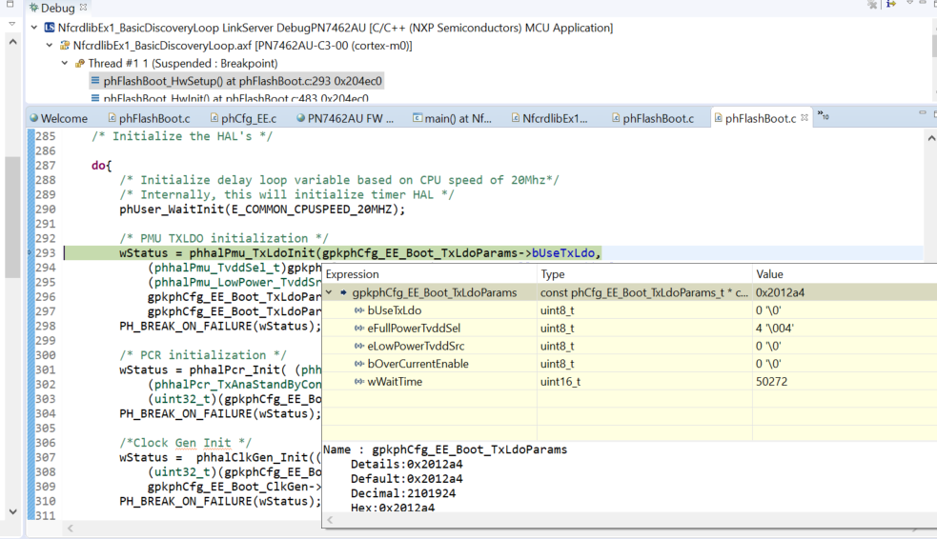Show hidden editor tabs list (»10)
The width and height of the screenshot is (937, 539).
pyautogui.click(x=824, y=116)
